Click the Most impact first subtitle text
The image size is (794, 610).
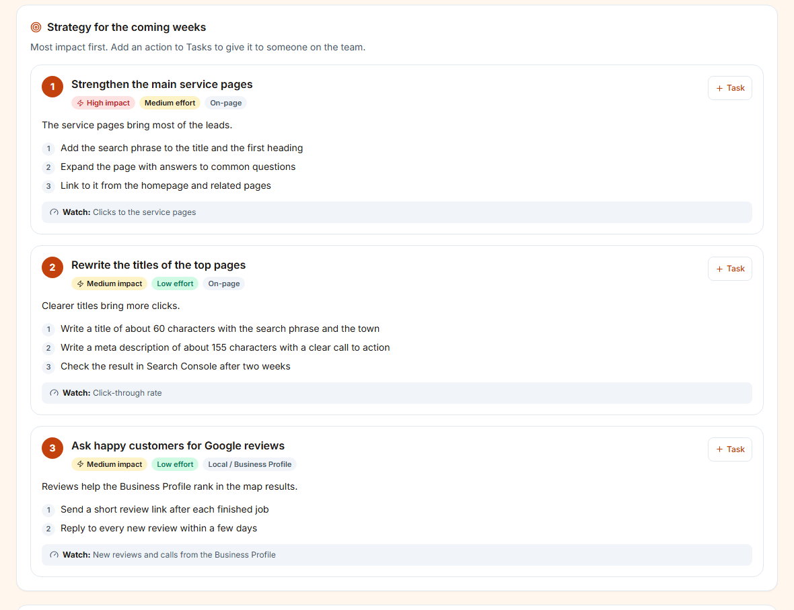198,47
